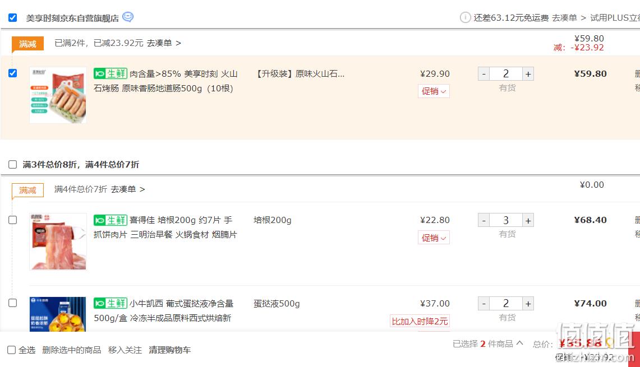Uncheck the 美享时刻 store checkbox
The width and height of the screenshot is (640, 367).
pos(13,17)
